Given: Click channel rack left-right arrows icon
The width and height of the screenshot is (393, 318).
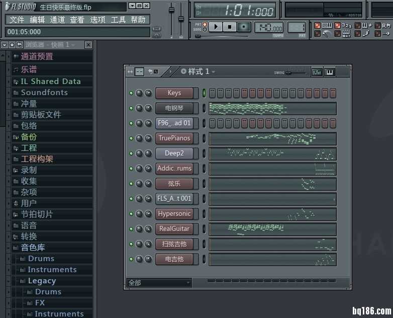Looking at the screenshot, I should tap(130, 72).
